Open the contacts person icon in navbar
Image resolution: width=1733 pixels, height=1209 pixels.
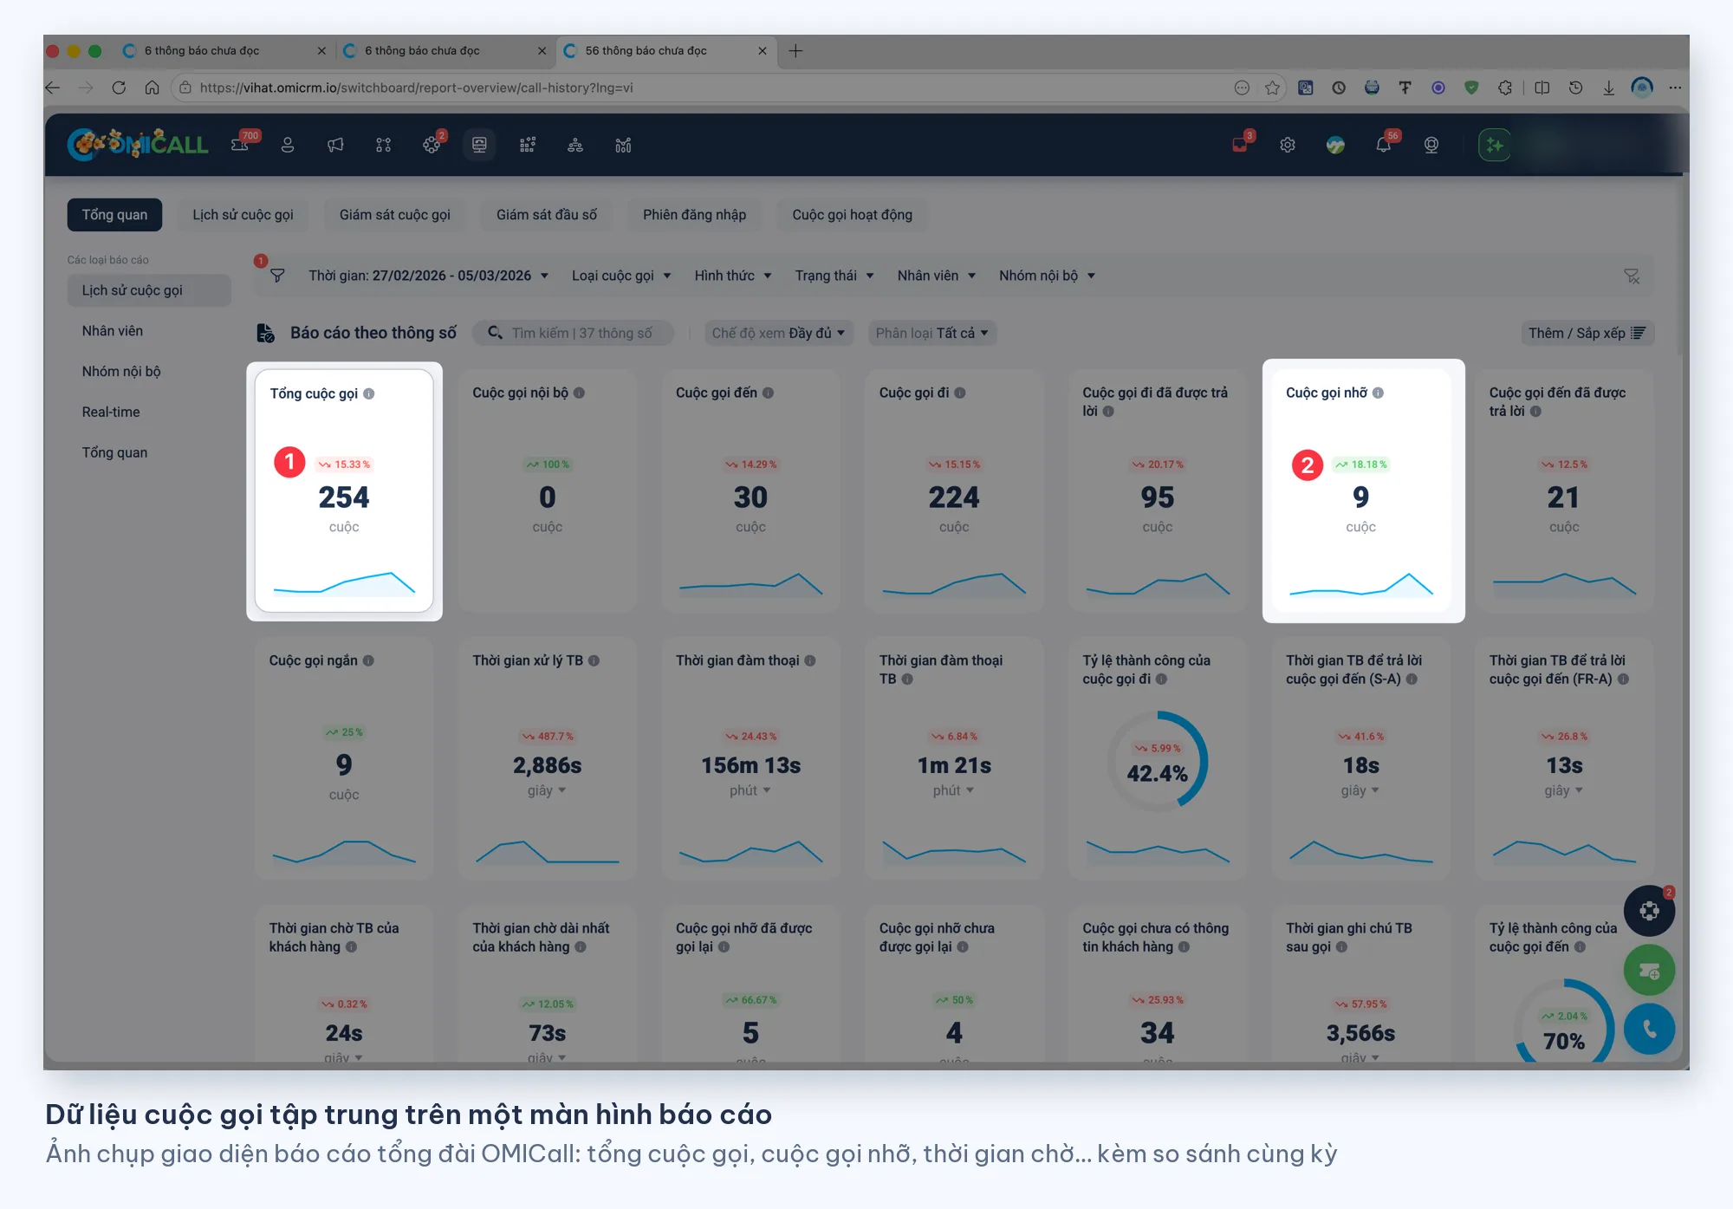click(288, 145)
